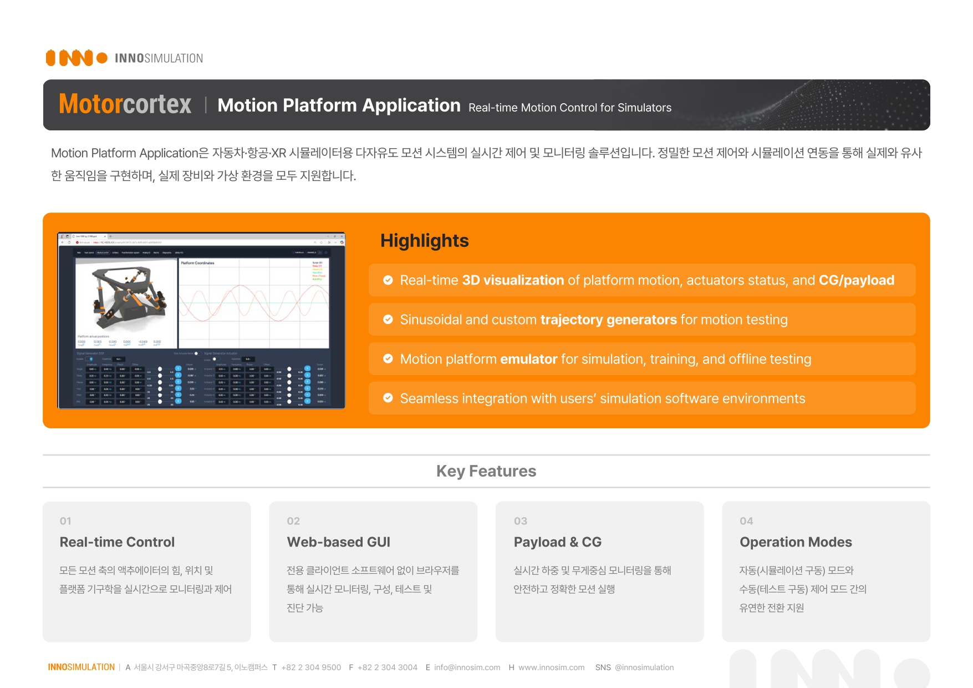Click the fax number +82 2 304 3004
The width and height of the screenshot is (973, 688).
click(388, 667)
